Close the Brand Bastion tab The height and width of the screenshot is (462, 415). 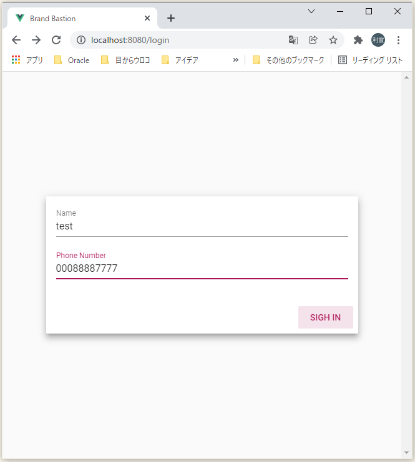coord(147,18)
